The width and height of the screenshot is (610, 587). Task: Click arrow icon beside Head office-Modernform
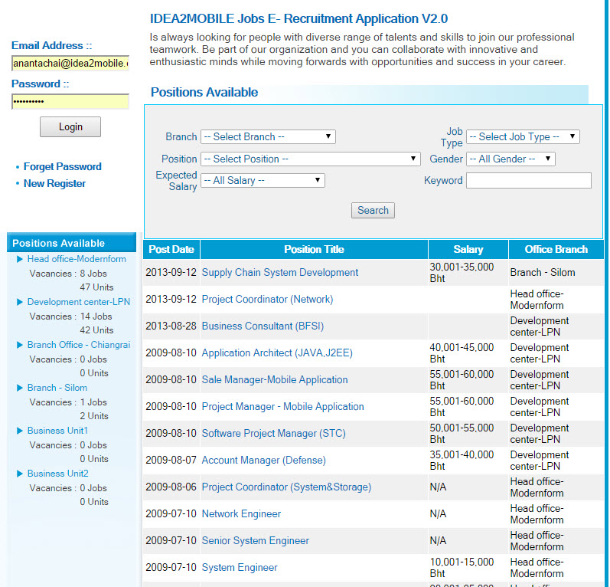coord(20,259)
